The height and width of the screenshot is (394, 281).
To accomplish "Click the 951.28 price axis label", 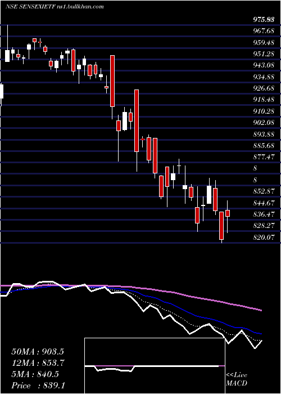I will click(264, 54).
